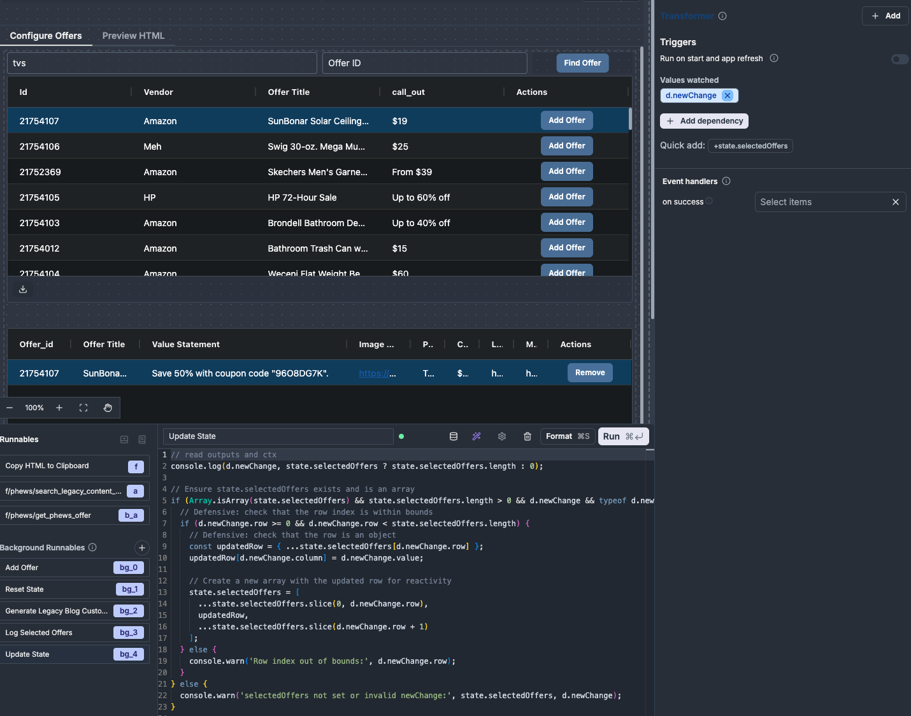
Task: Remove selected offer 21754107
Action: (590, 373)
